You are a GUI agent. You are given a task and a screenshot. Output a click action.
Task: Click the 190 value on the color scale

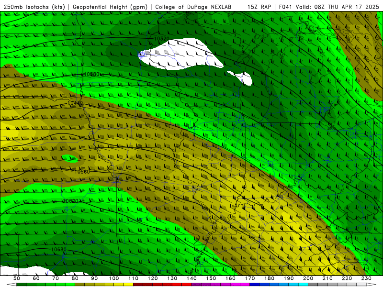click(x=289, y=278)
